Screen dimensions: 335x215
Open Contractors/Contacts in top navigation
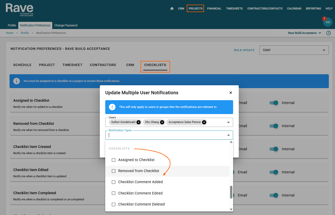[x=265, y=8]
